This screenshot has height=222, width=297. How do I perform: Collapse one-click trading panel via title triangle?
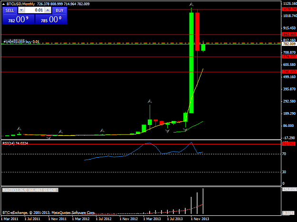[x=3, y=4]
